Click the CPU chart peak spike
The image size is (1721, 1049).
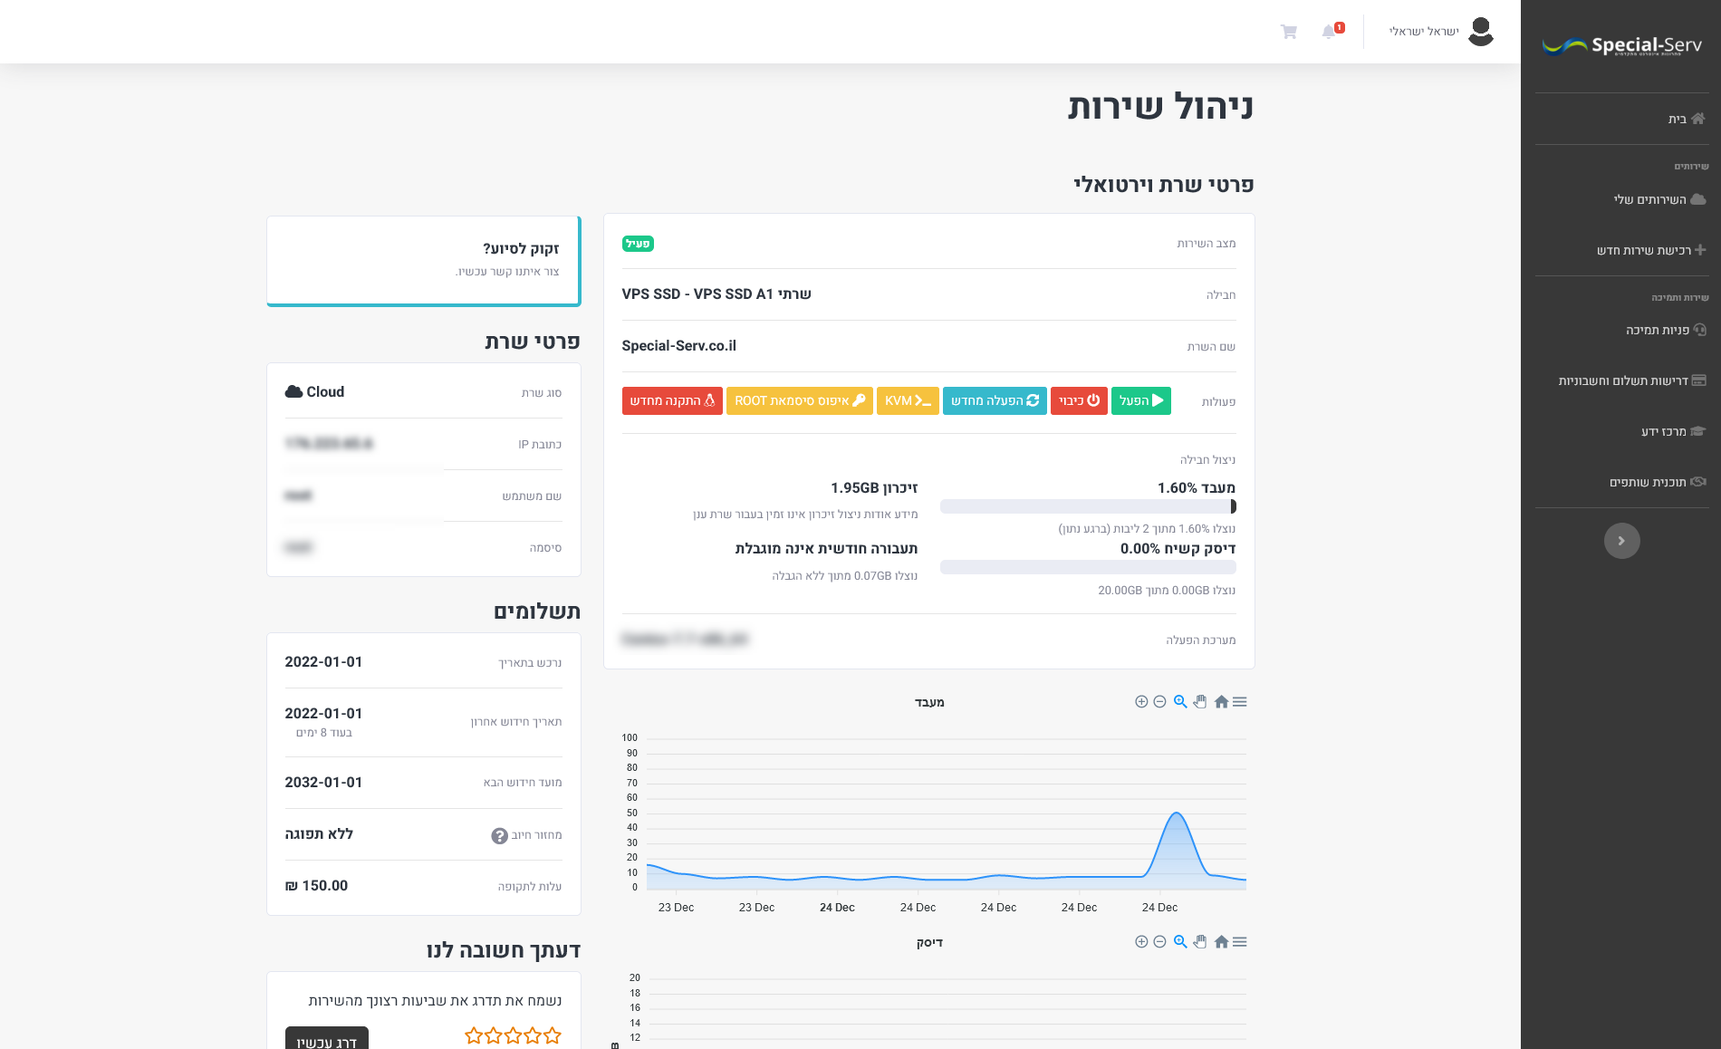click(1177, 814)
